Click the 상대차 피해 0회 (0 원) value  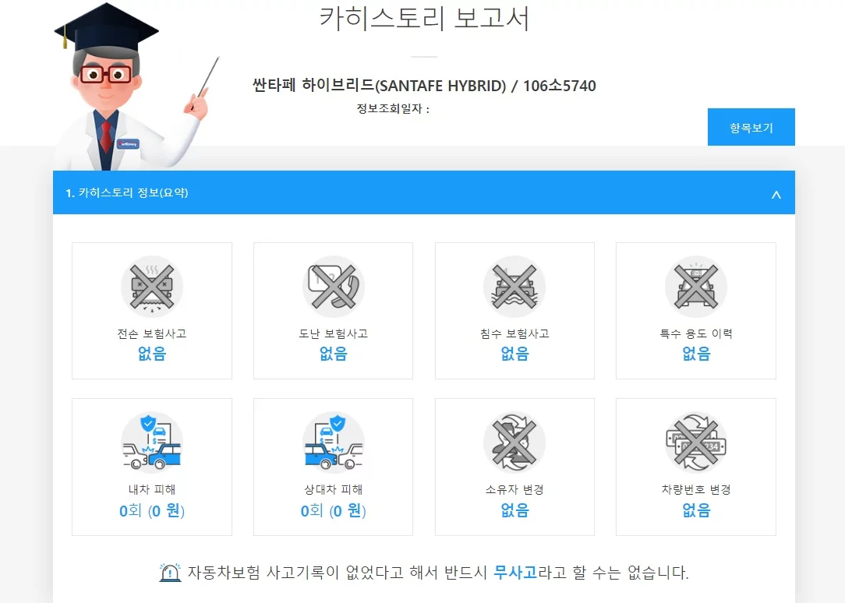[333, 510]
